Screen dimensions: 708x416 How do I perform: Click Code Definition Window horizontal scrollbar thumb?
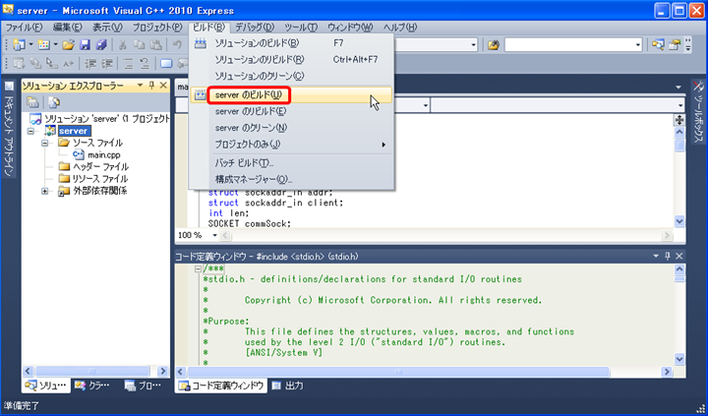[x=398, y=372]
